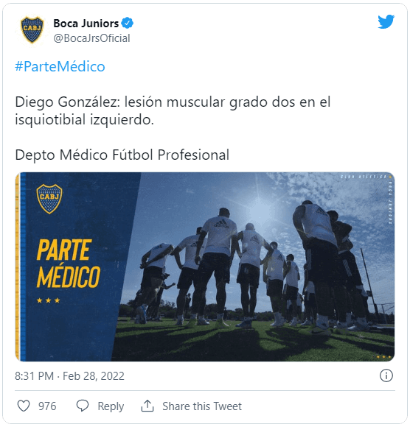Click the CABJ crest in the image
The height and width of the screenshot is (427, 410).
coord(49,199)
